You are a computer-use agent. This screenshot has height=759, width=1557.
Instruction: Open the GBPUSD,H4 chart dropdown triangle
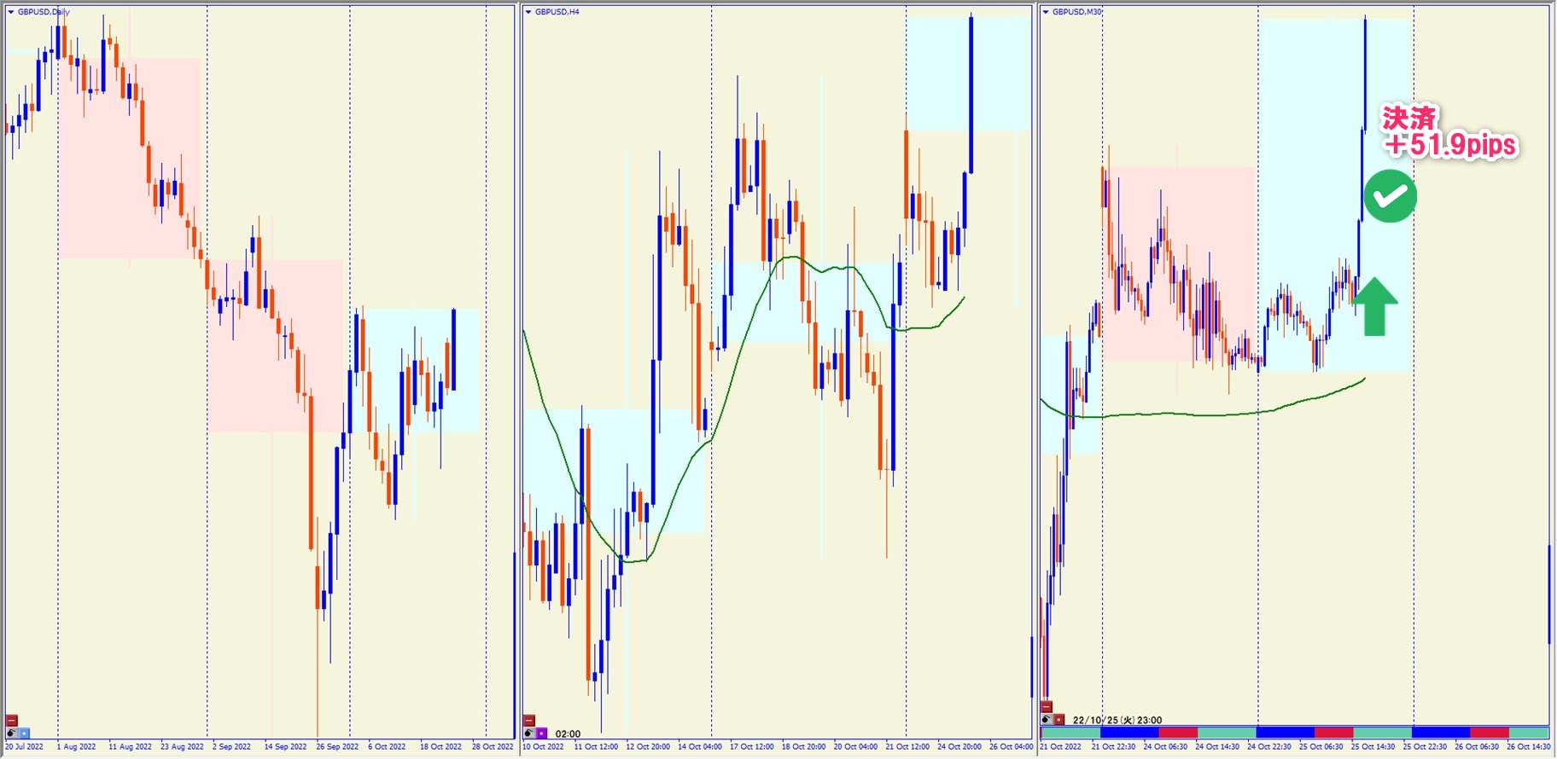tap(528, 12)
